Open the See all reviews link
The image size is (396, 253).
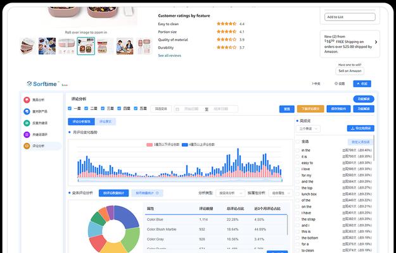(169, 56)
